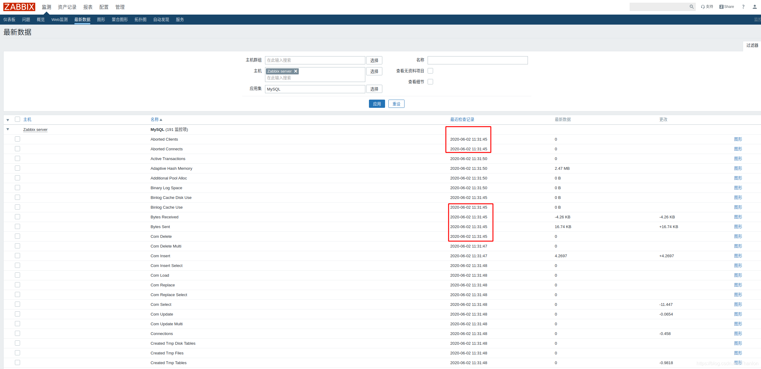Open 图形 link for Adaptive Hash Memory
The width and height of the screenshot is (761, 369).
[x=738, y=168]
